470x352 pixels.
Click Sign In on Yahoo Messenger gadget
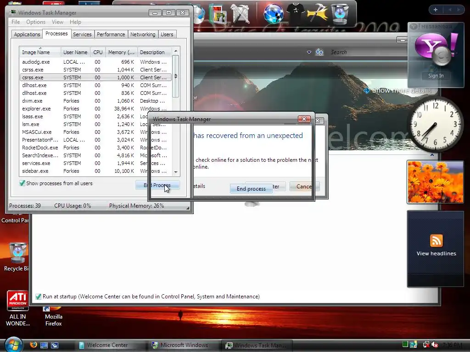coord(436,76)
